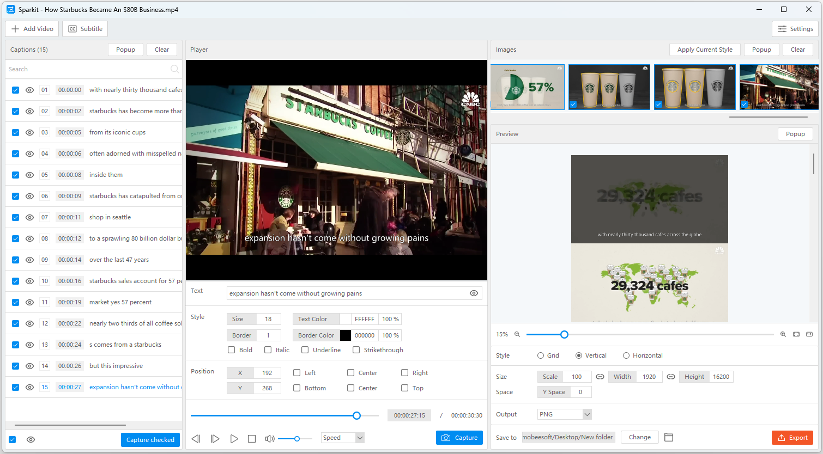Viewport: 823px width, 454px height.
Task: Click the font Size value 18
Action: (268, 319)
